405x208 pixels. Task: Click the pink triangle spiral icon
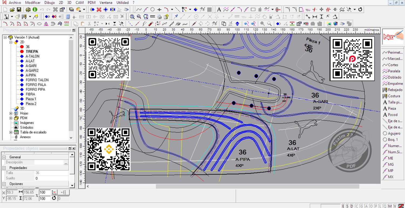coord(46,24)
